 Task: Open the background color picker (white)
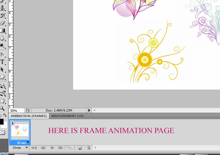(x=5, y=126)
